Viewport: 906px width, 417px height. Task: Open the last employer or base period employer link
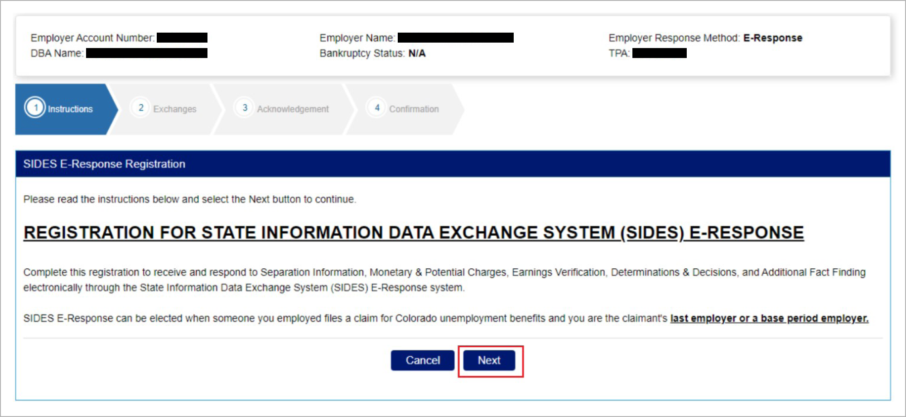click(769, 318)
